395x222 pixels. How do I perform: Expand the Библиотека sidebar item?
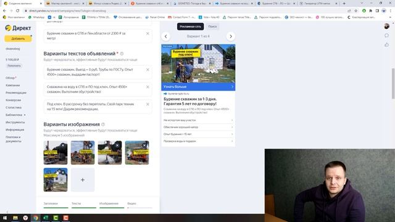15,115
